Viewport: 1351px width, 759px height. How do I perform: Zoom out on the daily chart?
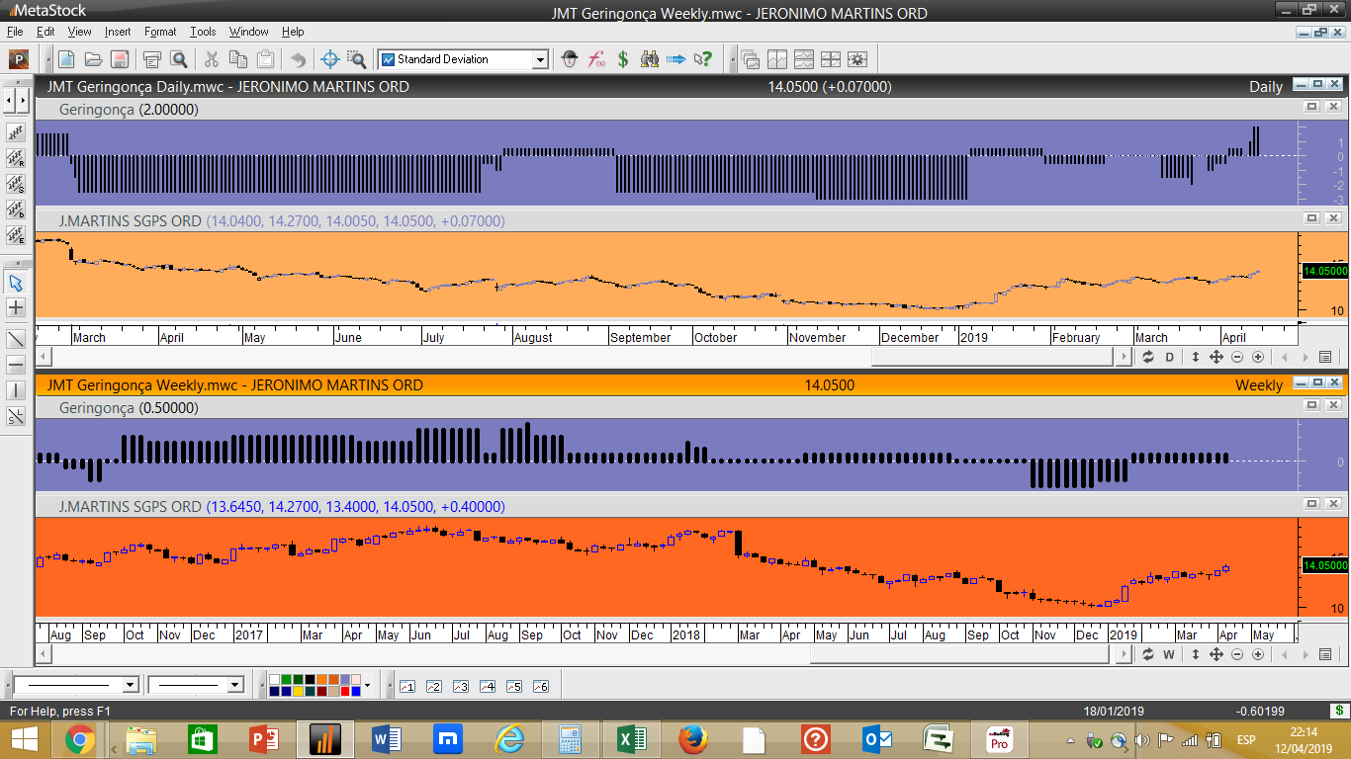(x=1237, y=357)
